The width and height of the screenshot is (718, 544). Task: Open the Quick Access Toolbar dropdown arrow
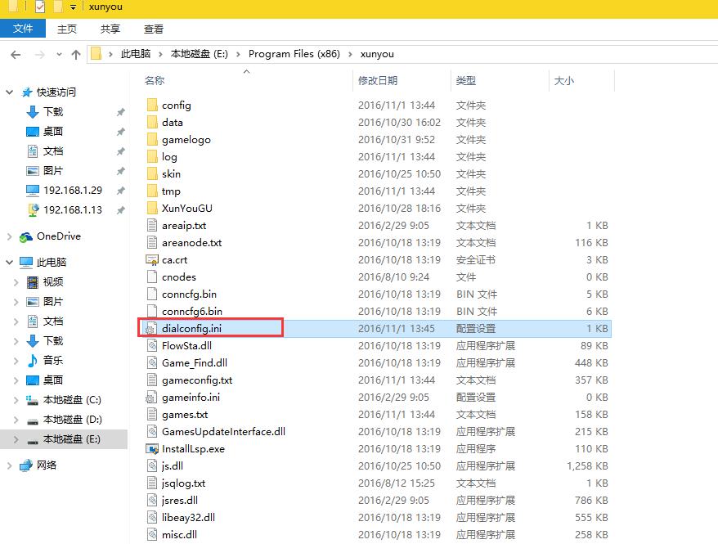click(x=72, y=7)
